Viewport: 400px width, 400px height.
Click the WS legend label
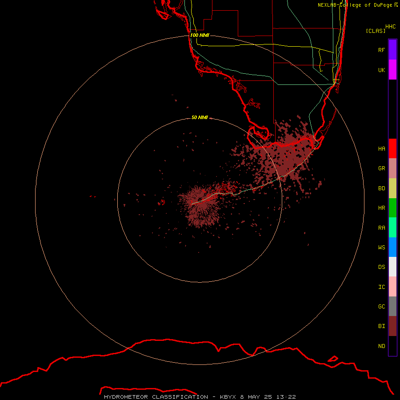[381, 248]
